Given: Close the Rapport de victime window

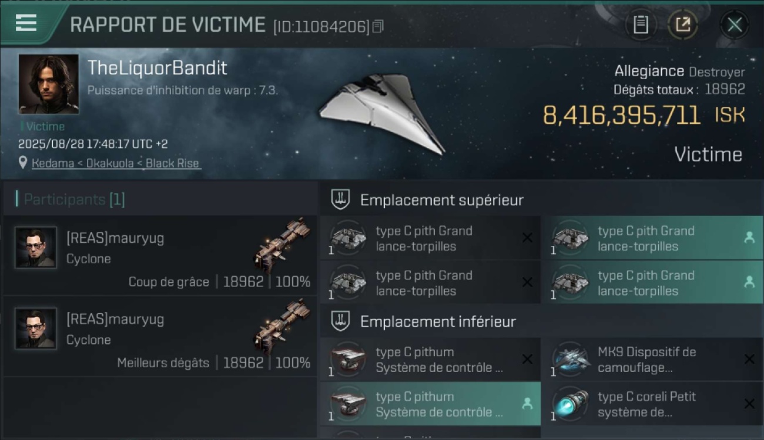Looking at the screenshot, I should (735, 25).
